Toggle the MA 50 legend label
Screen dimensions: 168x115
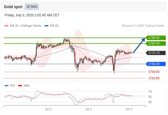point(54,26)
